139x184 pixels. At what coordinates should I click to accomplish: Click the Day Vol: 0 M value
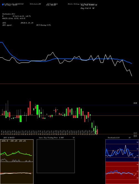(87, 8)
